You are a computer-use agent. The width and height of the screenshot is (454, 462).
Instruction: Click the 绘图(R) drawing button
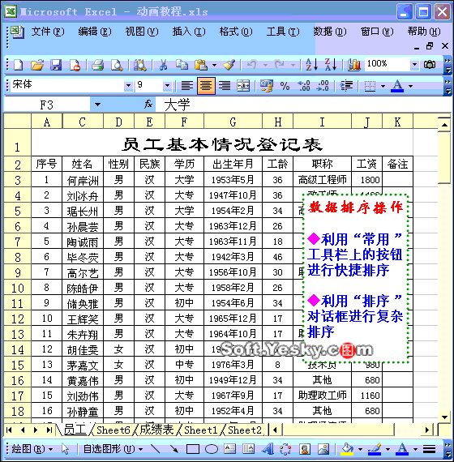32,449
